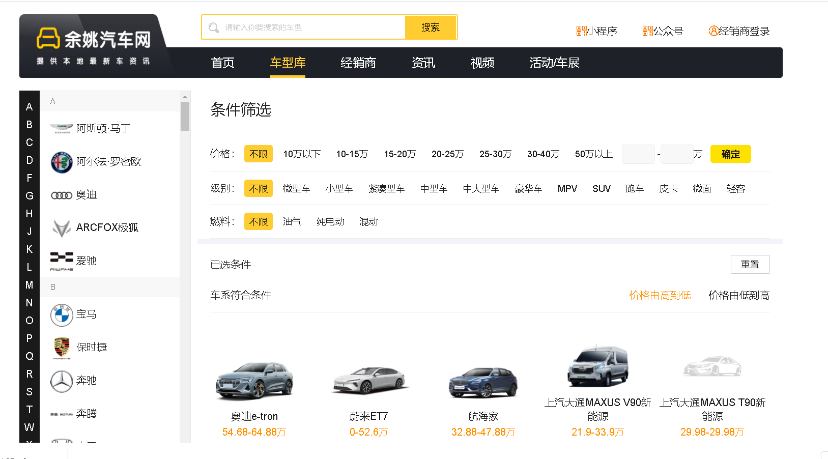828x459 pixels.
Task: Open the MAXUS V90 van image
Action: click(598, 366)
